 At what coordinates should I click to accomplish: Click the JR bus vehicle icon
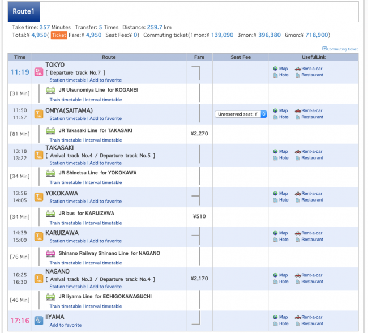pos(50,214)
